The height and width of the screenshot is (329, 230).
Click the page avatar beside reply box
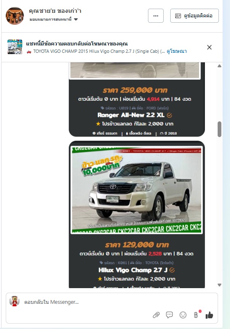14,301
